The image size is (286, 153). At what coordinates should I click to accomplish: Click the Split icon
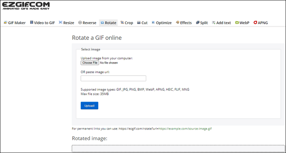(x=198, y=22)
